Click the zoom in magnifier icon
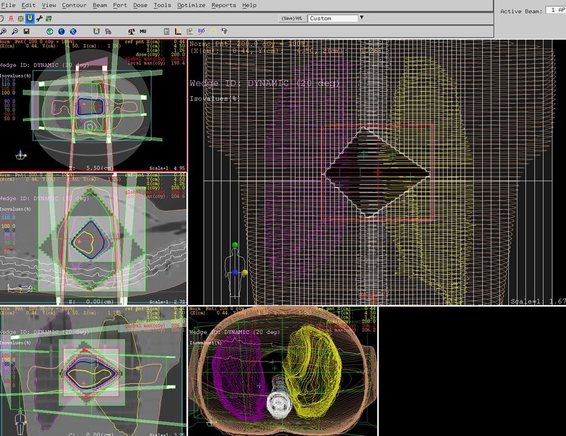 tap(4, 31)
